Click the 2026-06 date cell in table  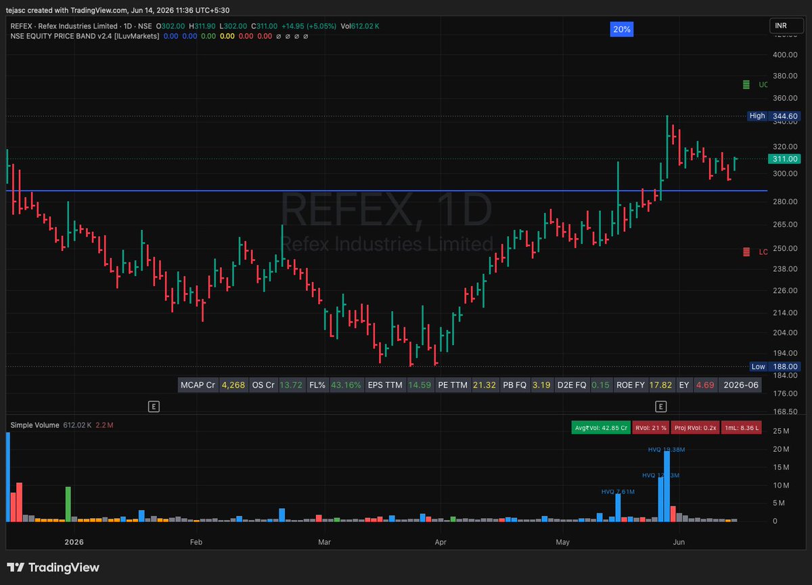pos(740,385)
